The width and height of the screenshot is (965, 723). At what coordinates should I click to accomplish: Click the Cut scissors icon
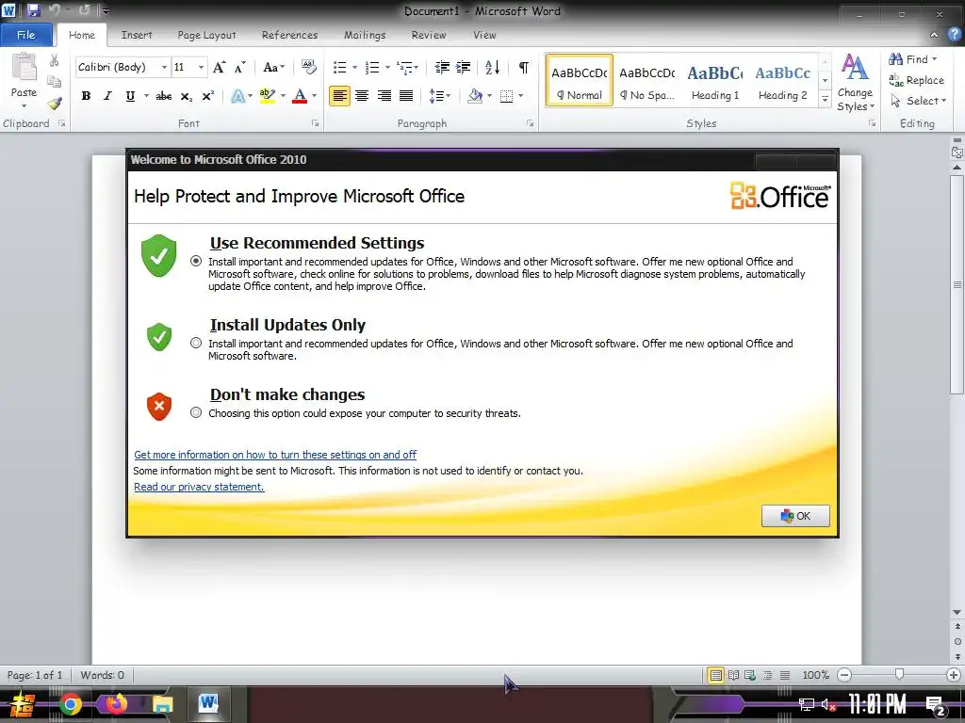(54, 60)
